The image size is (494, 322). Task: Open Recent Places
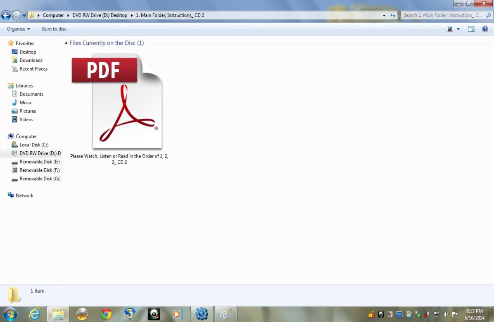33,69
